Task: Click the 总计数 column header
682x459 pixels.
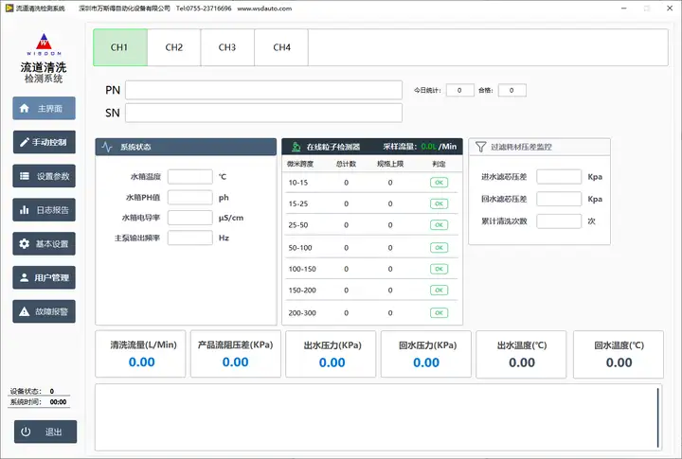Action: (x=347, y=164)
